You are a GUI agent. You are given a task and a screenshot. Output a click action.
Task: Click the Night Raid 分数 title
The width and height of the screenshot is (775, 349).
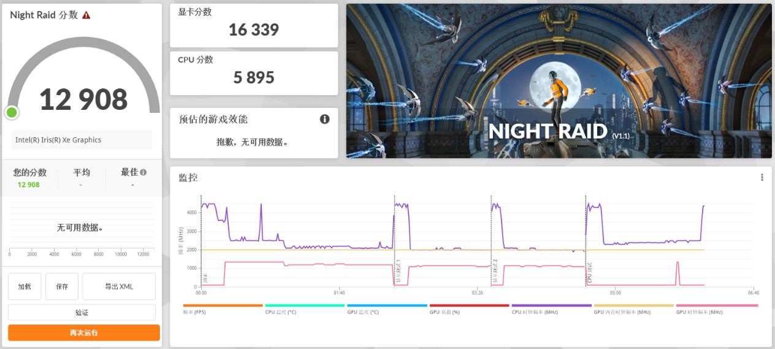tap(44, 15)
